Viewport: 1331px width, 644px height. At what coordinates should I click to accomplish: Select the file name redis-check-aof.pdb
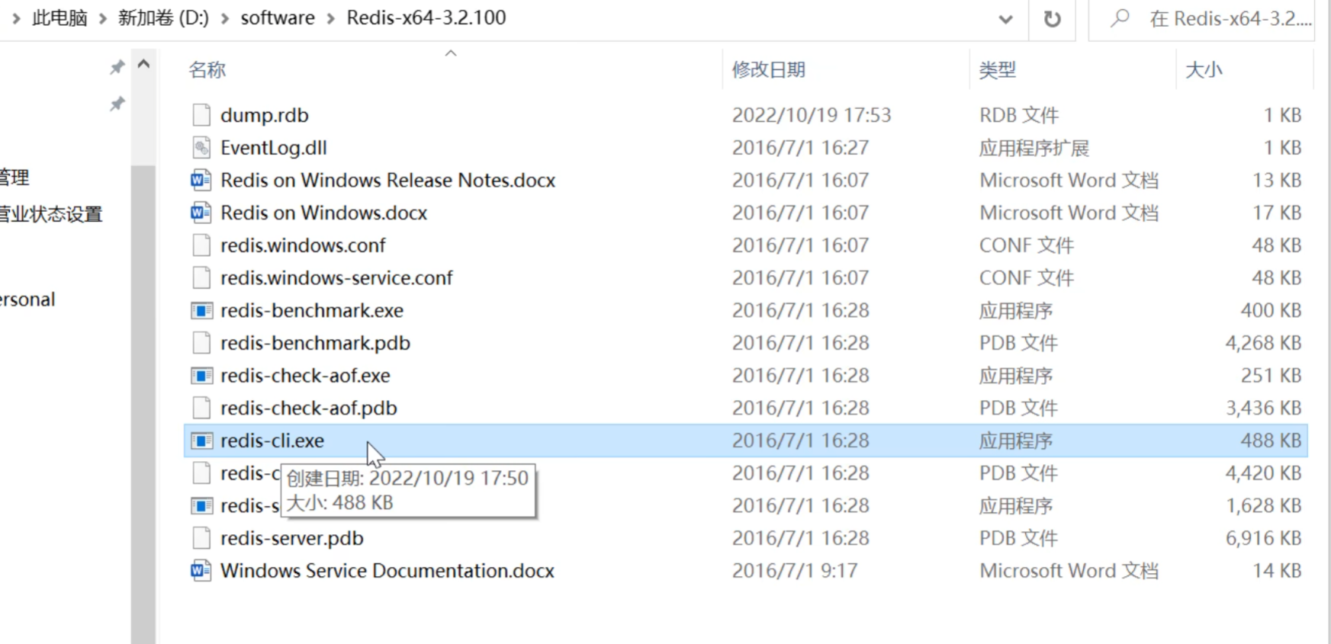tap(309, 409)
